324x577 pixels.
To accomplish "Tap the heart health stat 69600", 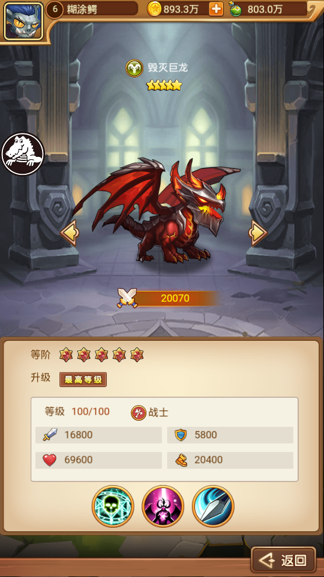I will (x=98, y=460).
